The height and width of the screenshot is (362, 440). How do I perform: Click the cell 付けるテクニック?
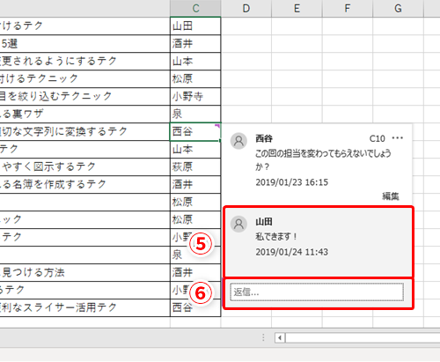(x=85, y=78)
